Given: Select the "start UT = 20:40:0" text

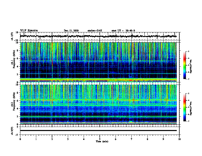Looking at the screenshot, I should pyautogui.click(x=123, y=31).
